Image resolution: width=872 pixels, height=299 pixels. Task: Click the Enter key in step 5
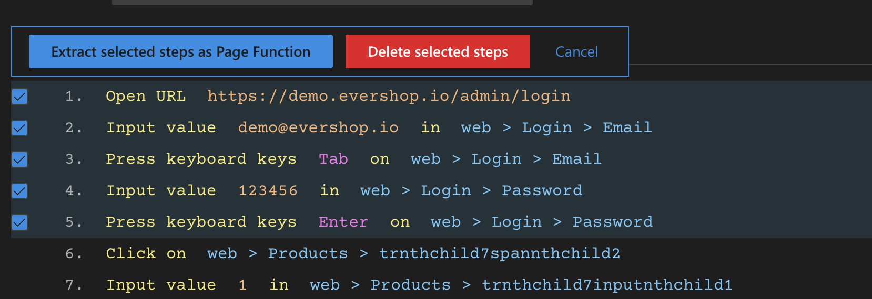click(343, 222)
